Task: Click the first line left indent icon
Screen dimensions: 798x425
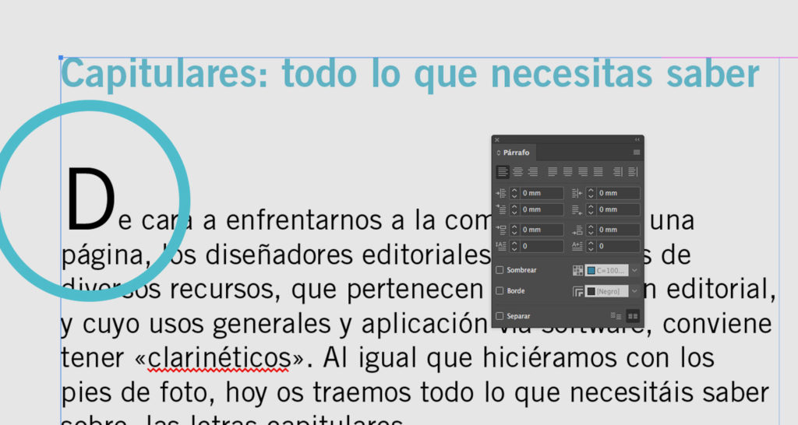Action: pyautogui.click(x=501, y=209)
